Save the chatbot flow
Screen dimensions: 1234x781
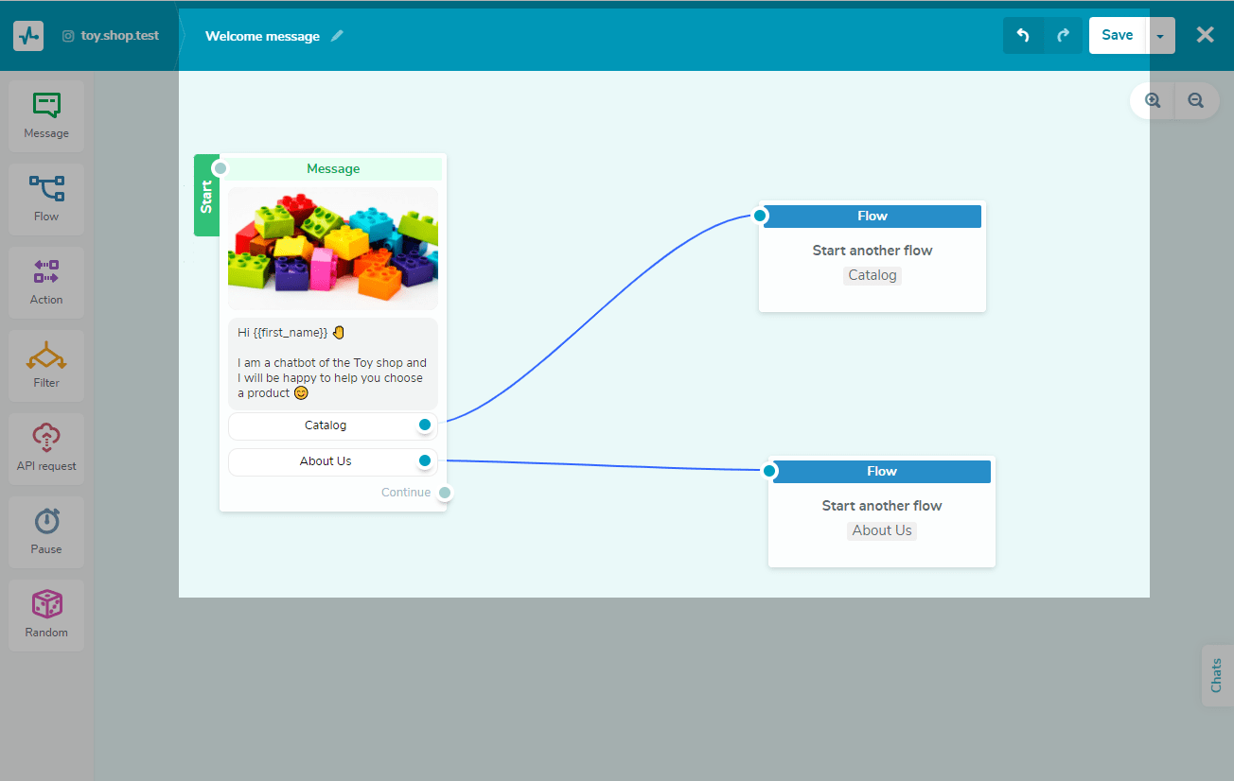1117,35
